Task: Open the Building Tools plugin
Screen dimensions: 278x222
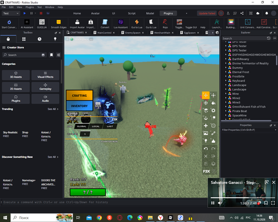Action: (x=231, y=24)
